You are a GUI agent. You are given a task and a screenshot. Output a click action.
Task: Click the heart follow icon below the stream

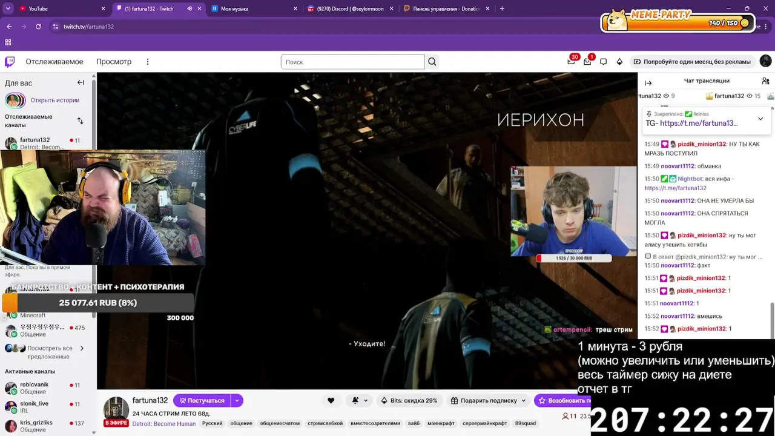tap(331, 400)
